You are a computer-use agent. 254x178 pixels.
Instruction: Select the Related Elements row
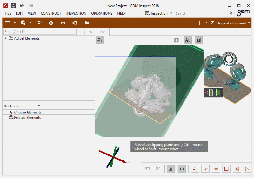point(49,117)
